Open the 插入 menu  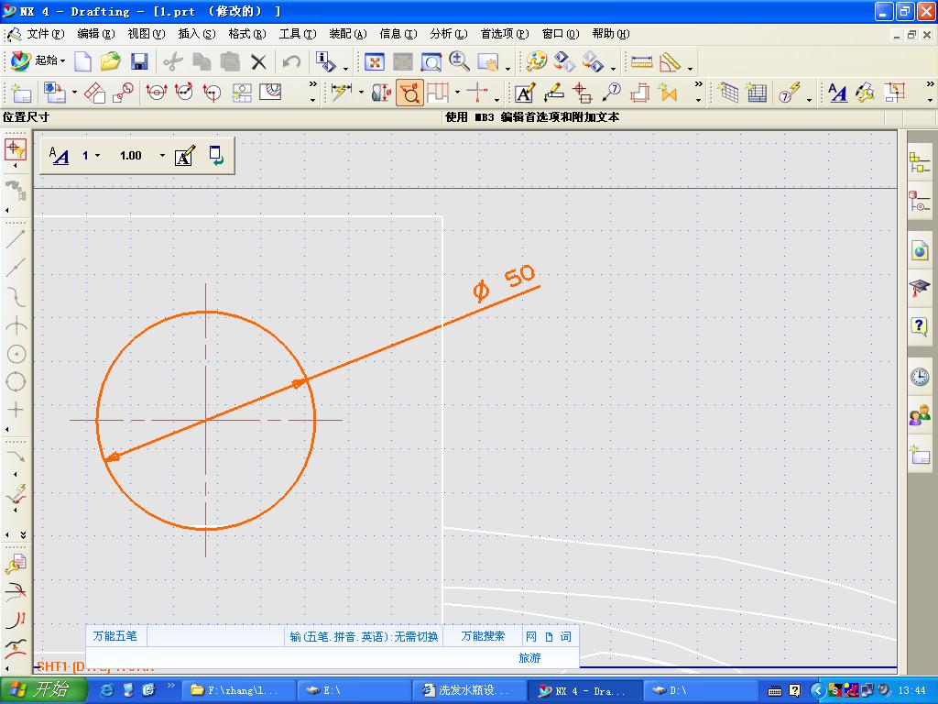197,34
